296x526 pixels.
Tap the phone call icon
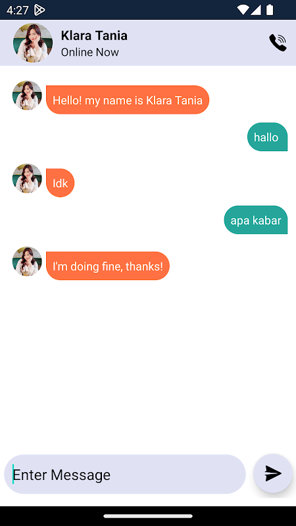pyautogui.click(x=278, y=43)
